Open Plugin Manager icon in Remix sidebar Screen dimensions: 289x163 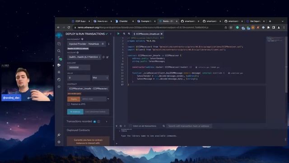coord(59,135)
